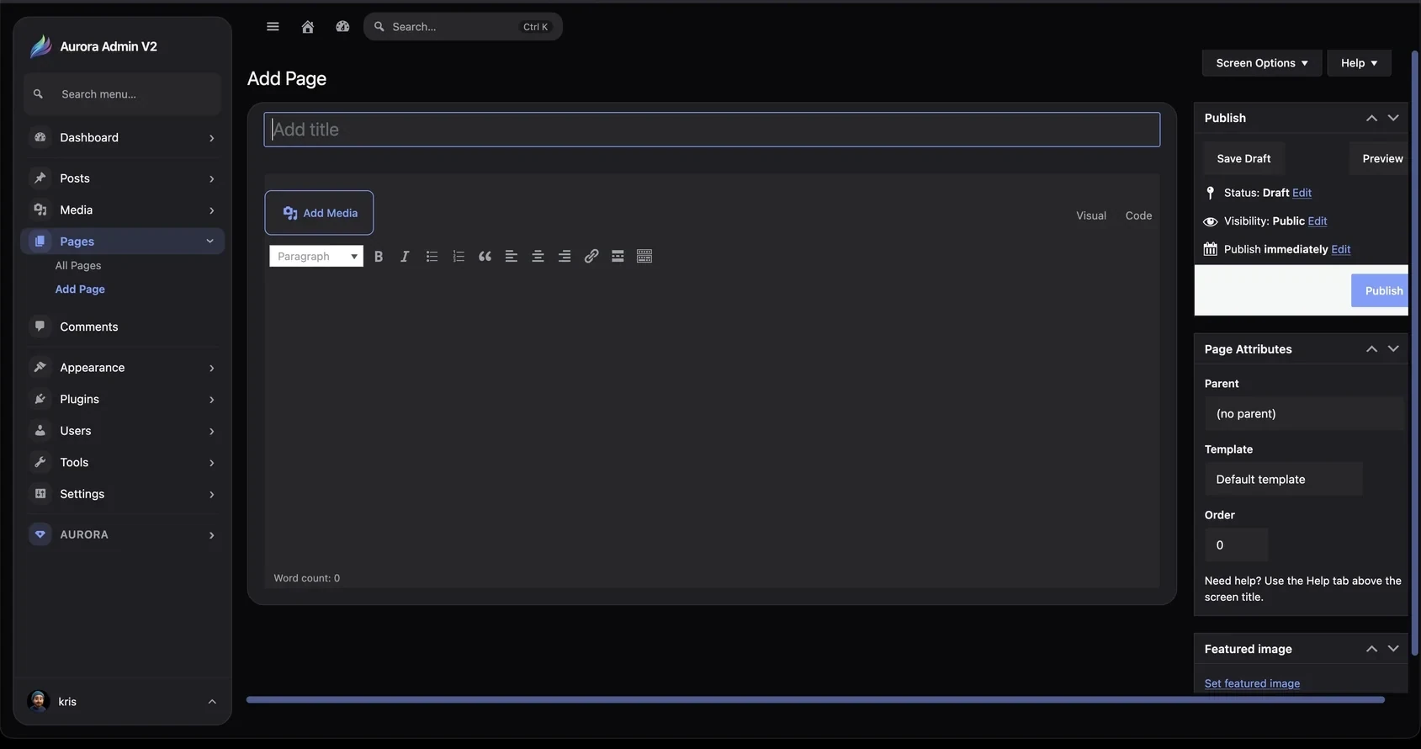1421x749 pixels.
Task: Move Page Attributes panel down
Action: (1393, 349)
